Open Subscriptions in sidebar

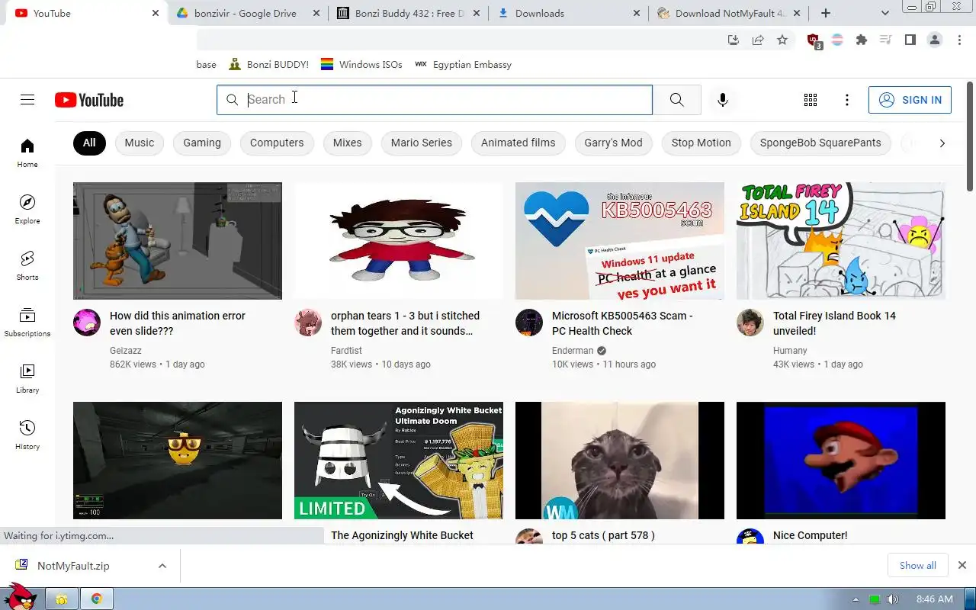click(27, 322)
